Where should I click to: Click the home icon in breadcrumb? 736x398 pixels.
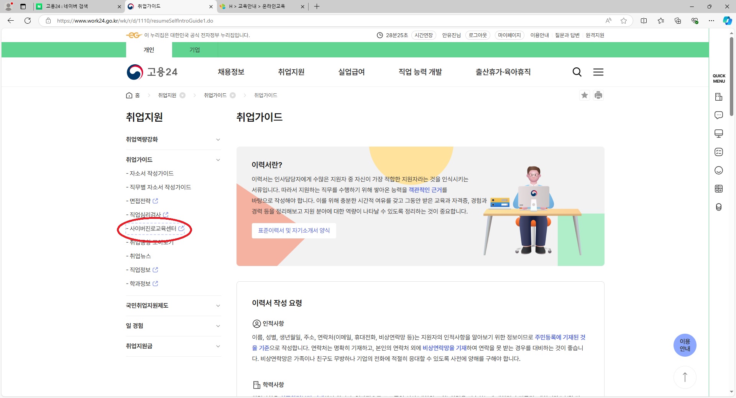[129, 95]
